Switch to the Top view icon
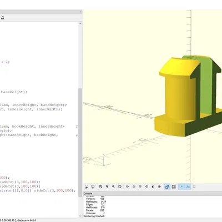The height and width of the screenshot is (222, 222). pyautogui.click(x=134, y=186)
